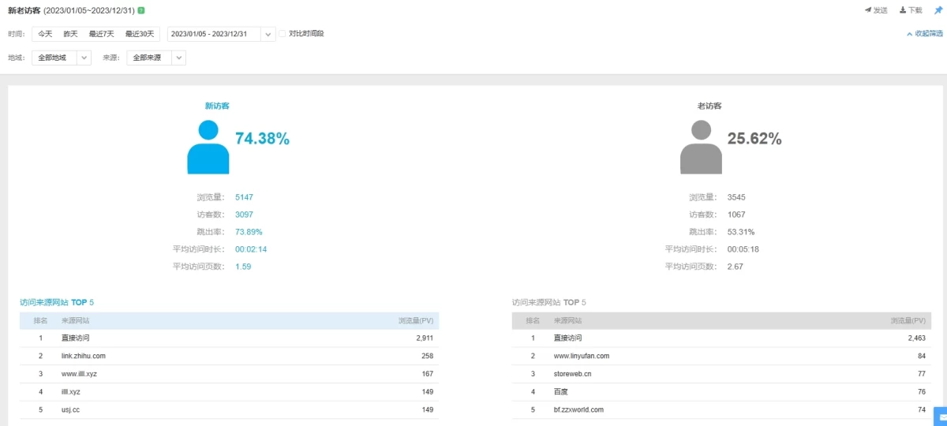
Task: Click the gray returning visitor avatar icon
Action: pyautogui.click(x=700, y=147)
